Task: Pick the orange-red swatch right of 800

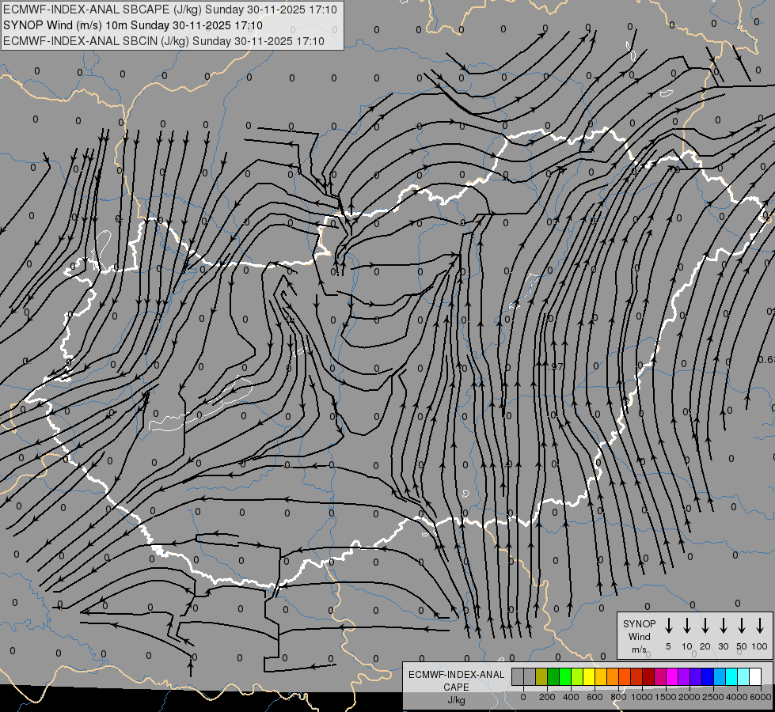Action: 625,676
